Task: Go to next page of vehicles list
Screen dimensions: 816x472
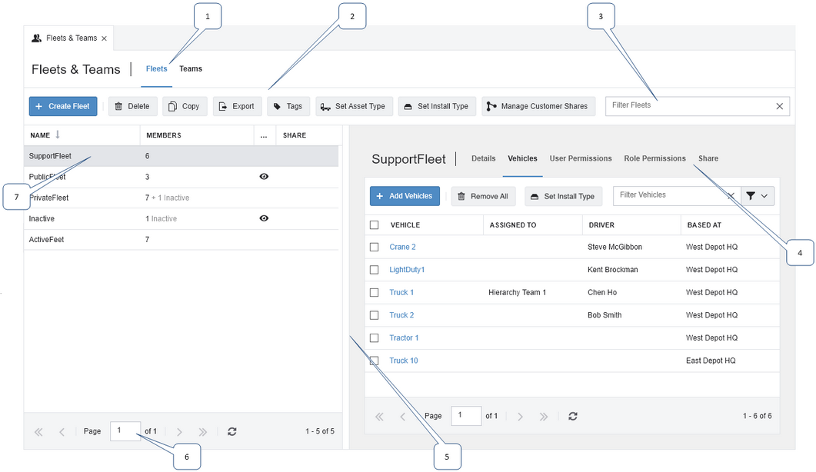Action: pos(520,417)
